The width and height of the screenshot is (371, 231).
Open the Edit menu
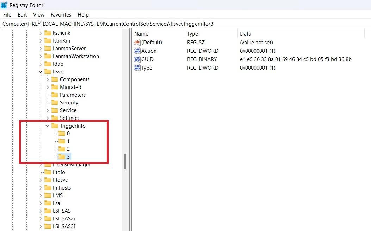[x=22, y=14]
